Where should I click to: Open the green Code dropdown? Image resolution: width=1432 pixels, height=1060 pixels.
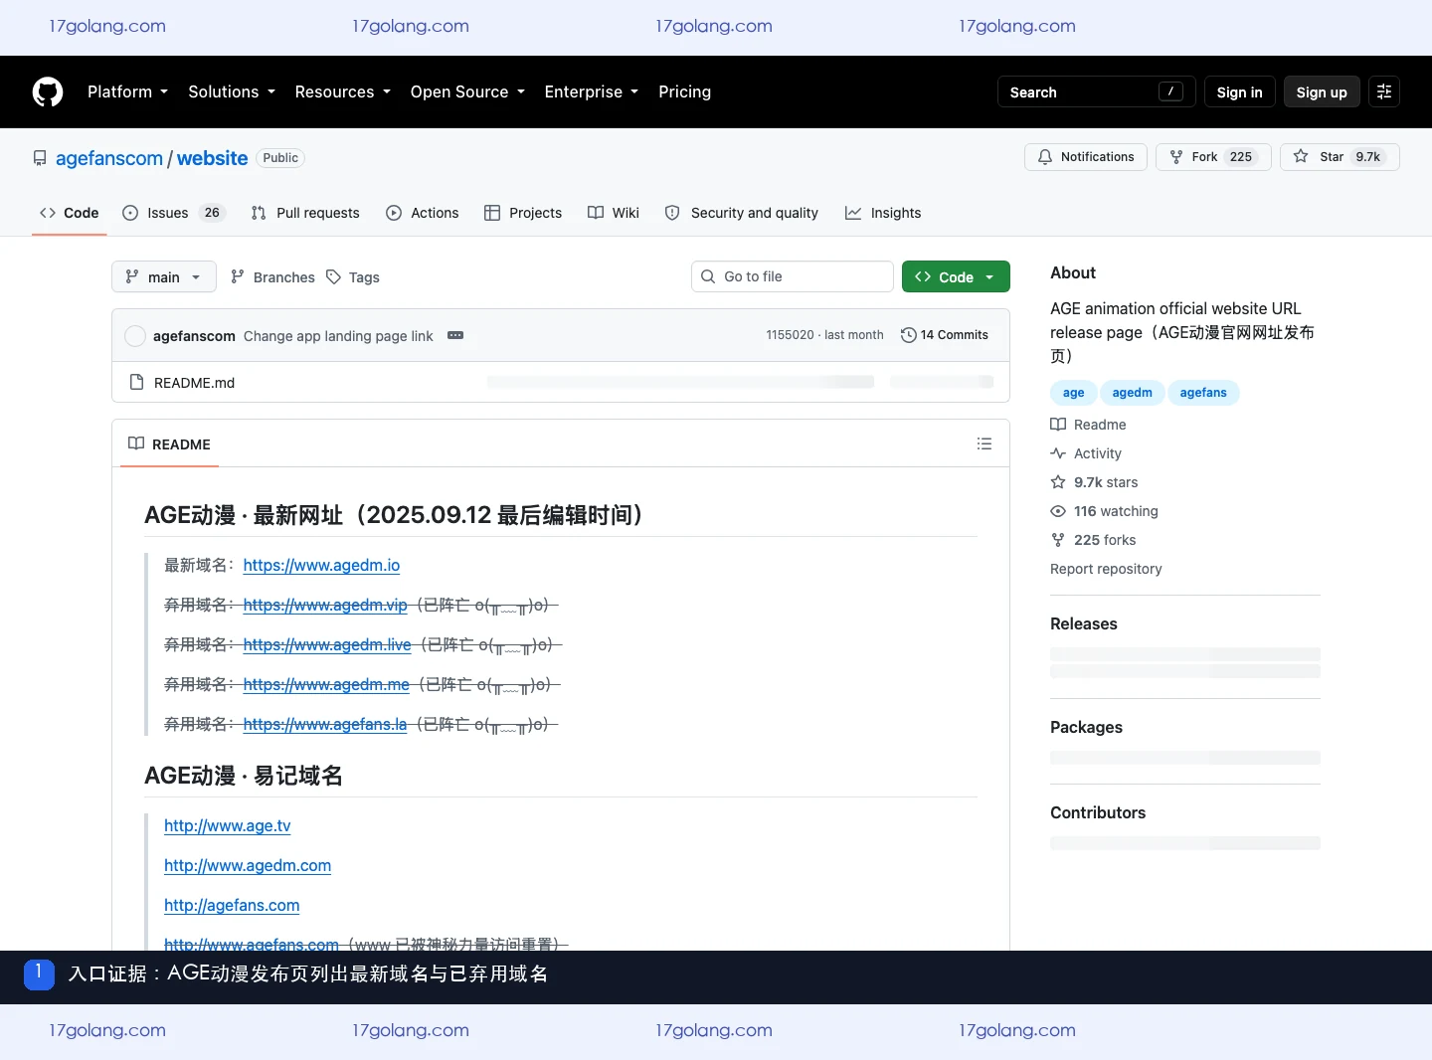coord(956,276)
